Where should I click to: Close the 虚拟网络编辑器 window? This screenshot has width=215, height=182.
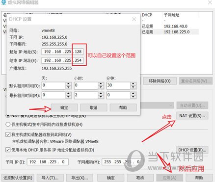click(210, 2)
